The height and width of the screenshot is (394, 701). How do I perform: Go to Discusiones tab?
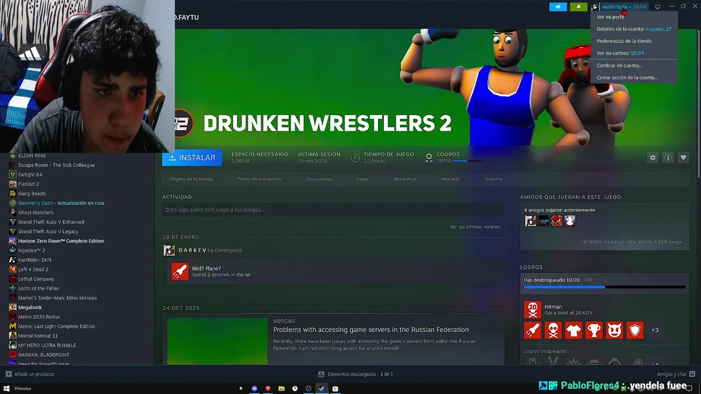click(x=319, y=179)
